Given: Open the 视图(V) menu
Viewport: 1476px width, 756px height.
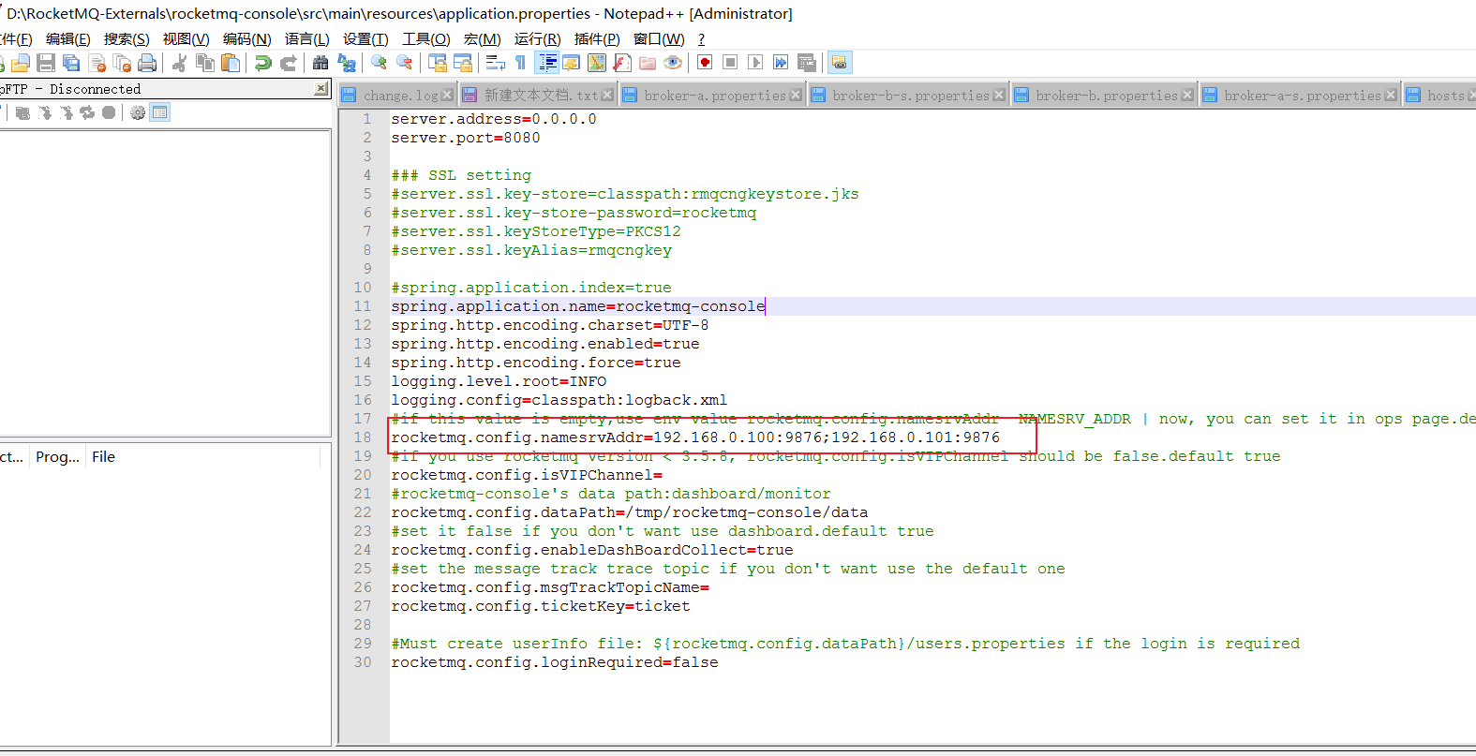Looking at the screenshot, I should 186,38.
